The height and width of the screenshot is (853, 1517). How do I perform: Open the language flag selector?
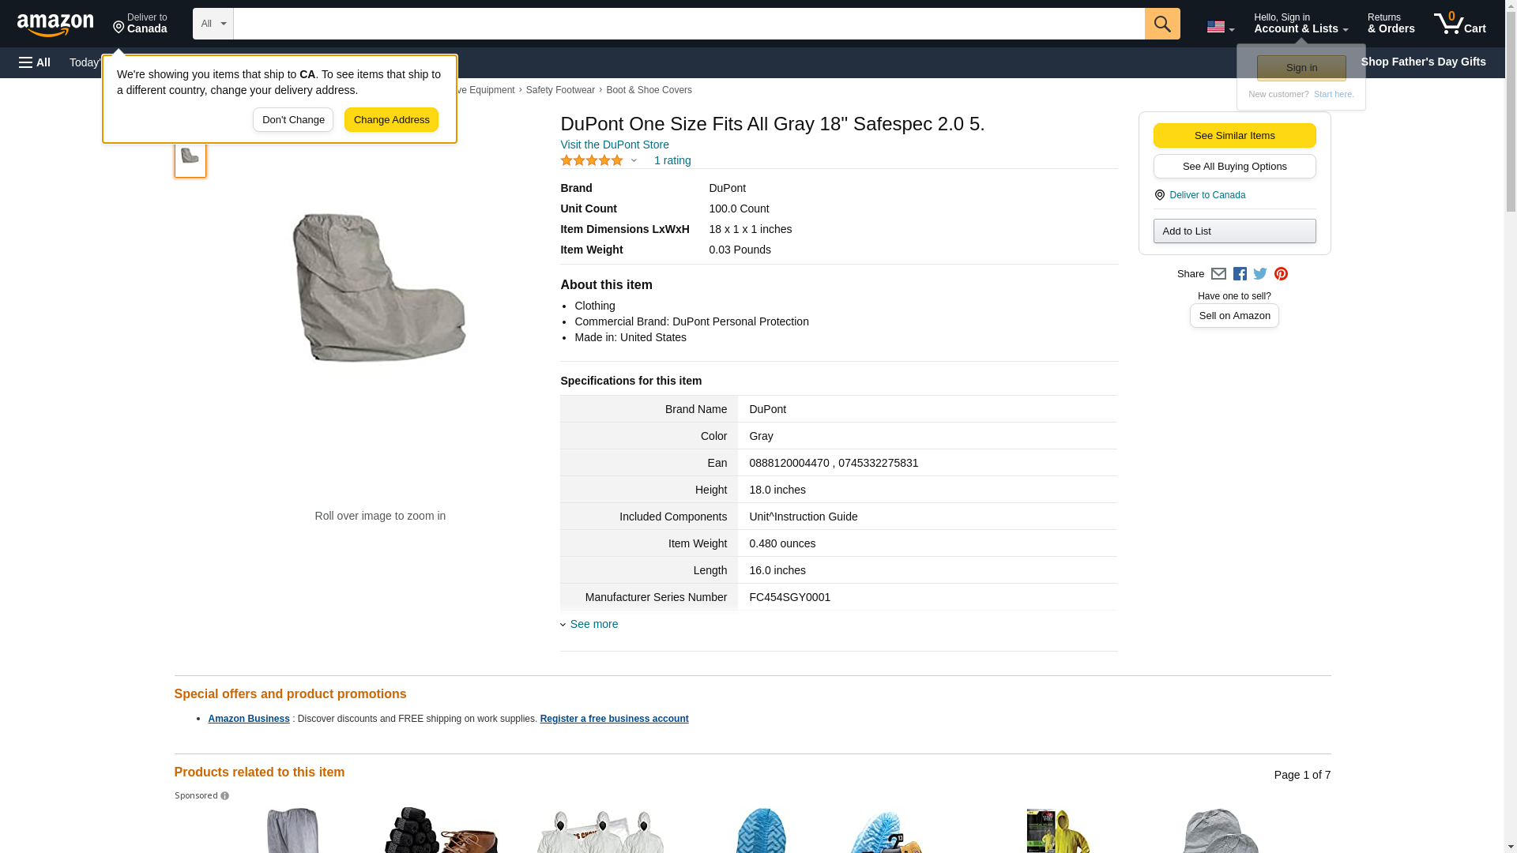tap(1219, 28)
